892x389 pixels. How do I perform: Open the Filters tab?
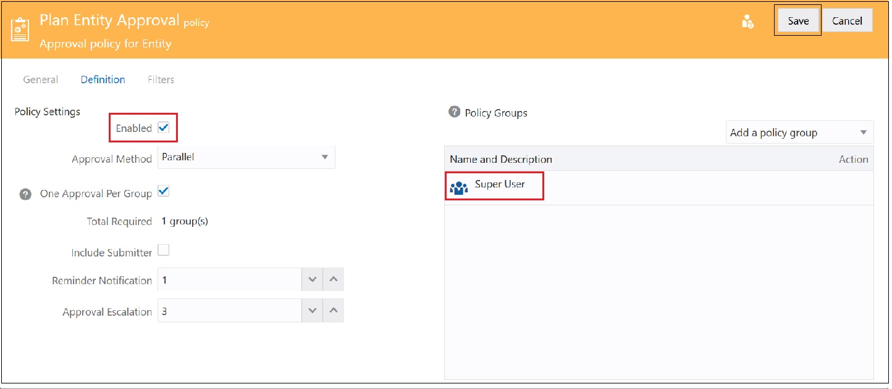(160, 79)
